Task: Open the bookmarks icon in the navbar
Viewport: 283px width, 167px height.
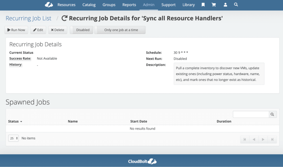Action: point(203,5)
